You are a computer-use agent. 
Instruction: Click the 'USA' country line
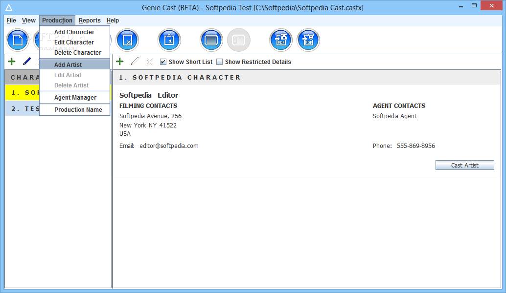[x=125, y=134]
